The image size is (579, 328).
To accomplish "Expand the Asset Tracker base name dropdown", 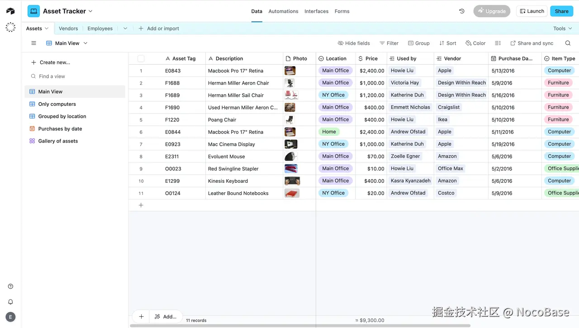I will click(90, 11).
